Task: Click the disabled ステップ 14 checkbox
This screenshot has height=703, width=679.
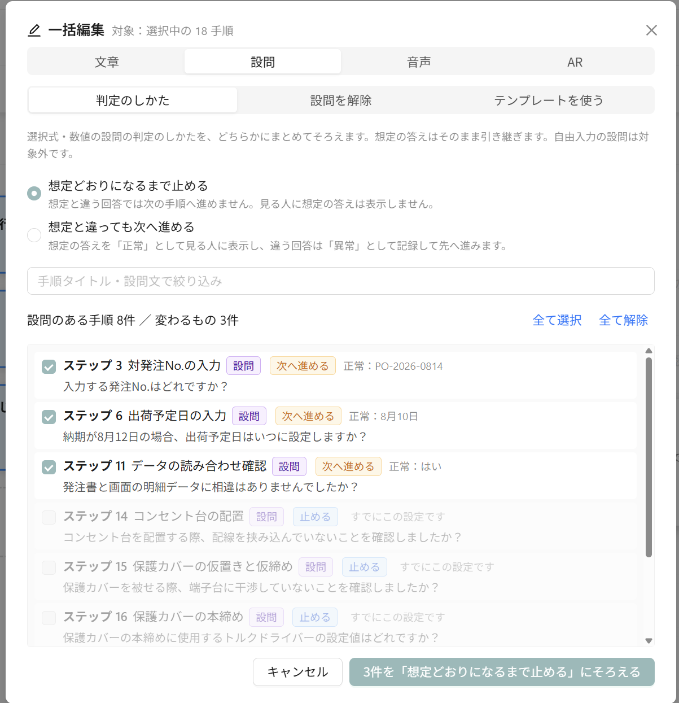Action: 49,517
